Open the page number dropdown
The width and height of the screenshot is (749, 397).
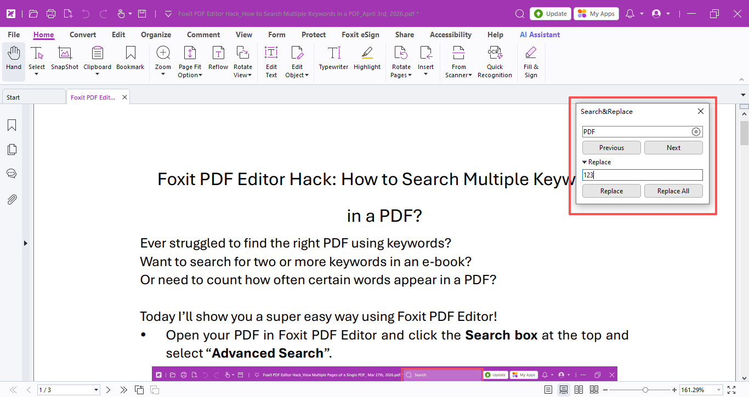click(97, 390)
